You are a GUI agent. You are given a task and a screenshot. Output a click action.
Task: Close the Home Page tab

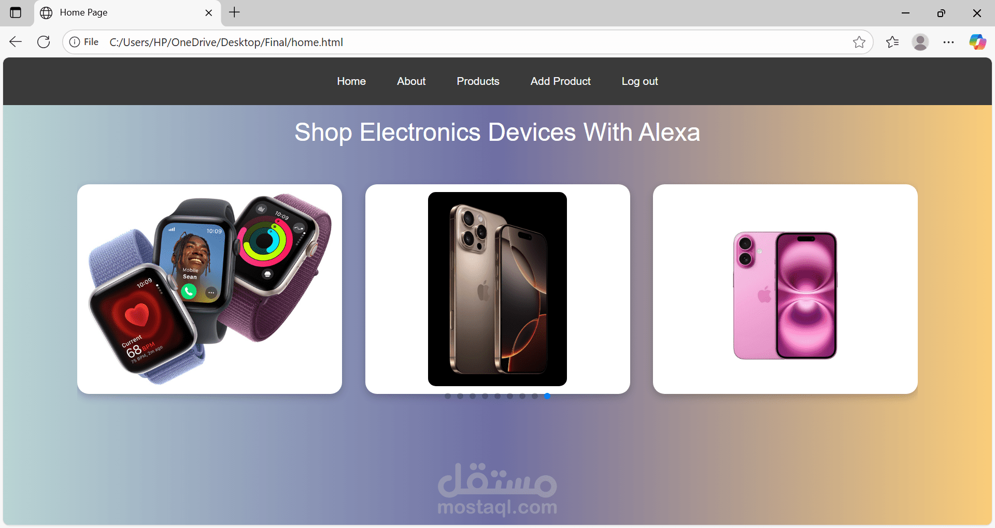209,13
